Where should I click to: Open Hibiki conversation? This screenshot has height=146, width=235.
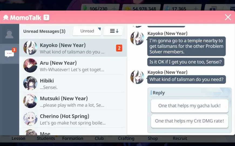coord(73,83)
